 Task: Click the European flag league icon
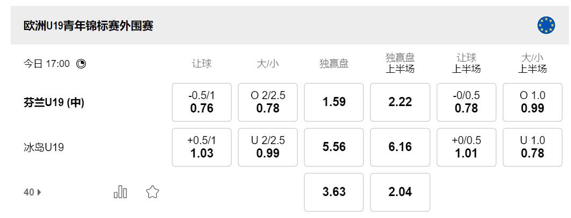point(546,25)
